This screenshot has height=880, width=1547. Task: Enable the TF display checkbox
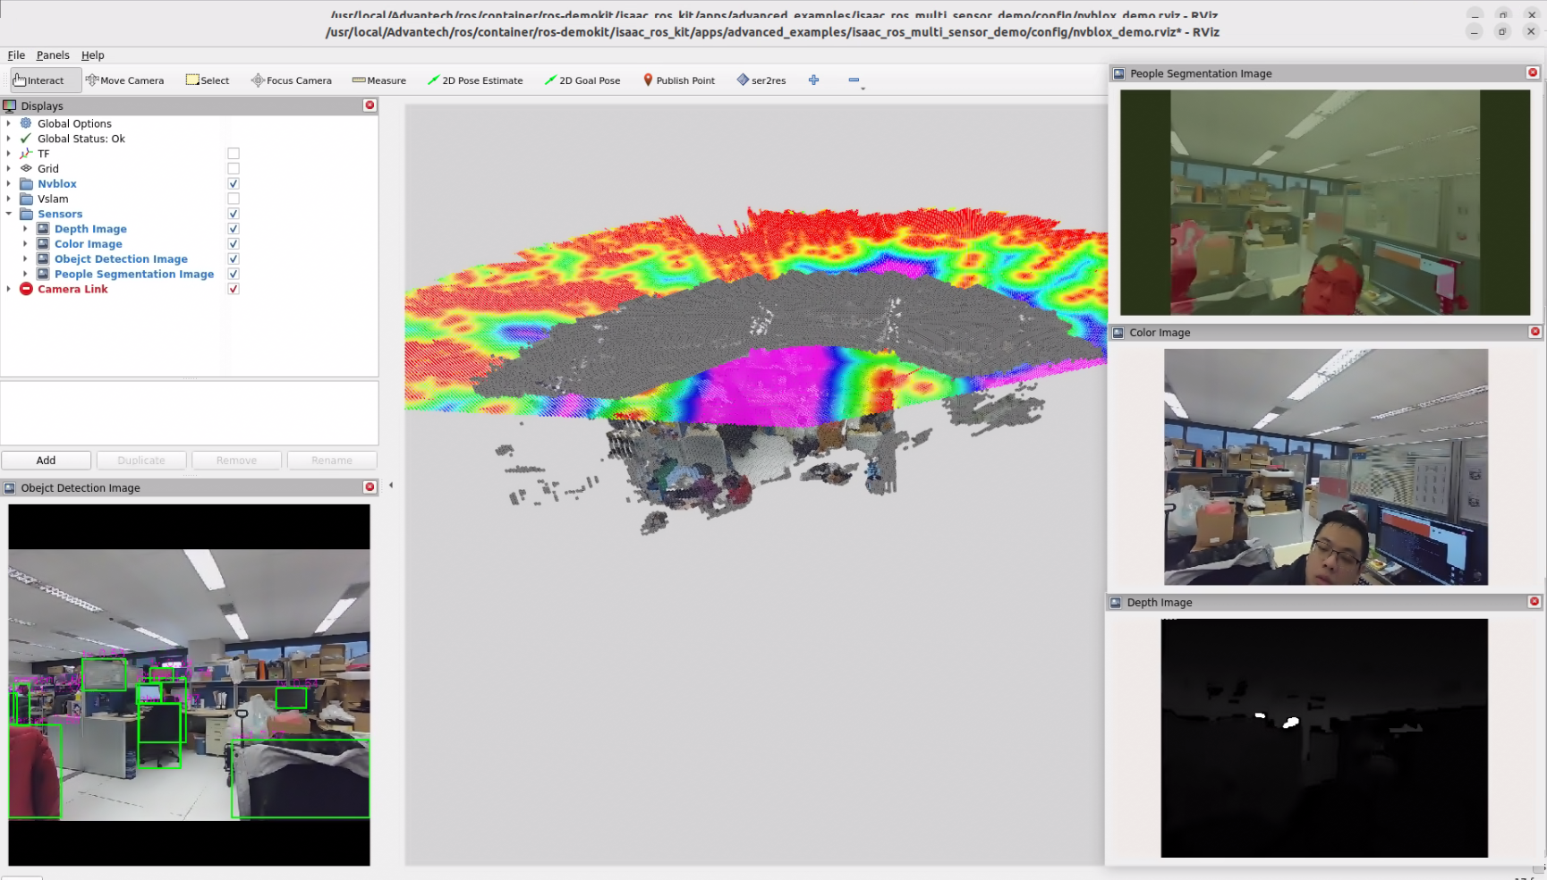point(234,154)
